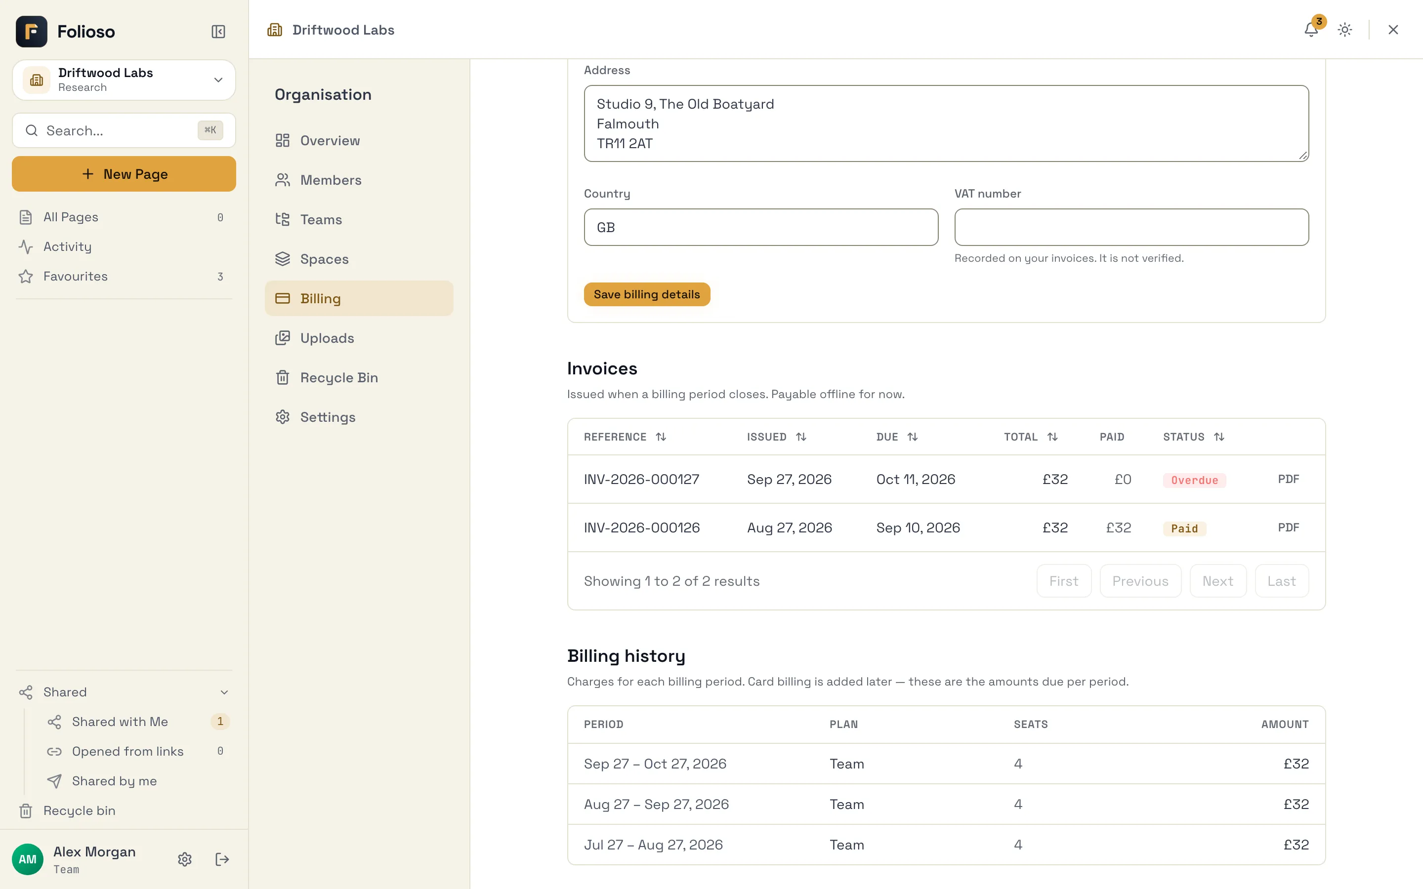Viewport: 1423px width, 889px height.
Task: Open Shared with Me
Action: [x=138, y=722]
